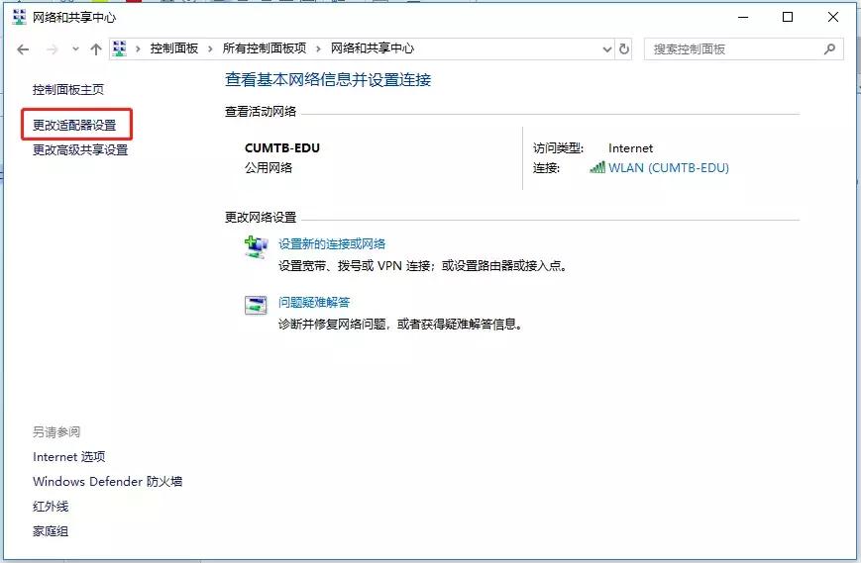Click 公用网络 network type text
The height and width of the screenshot is (563, 861).
(269, 168)
